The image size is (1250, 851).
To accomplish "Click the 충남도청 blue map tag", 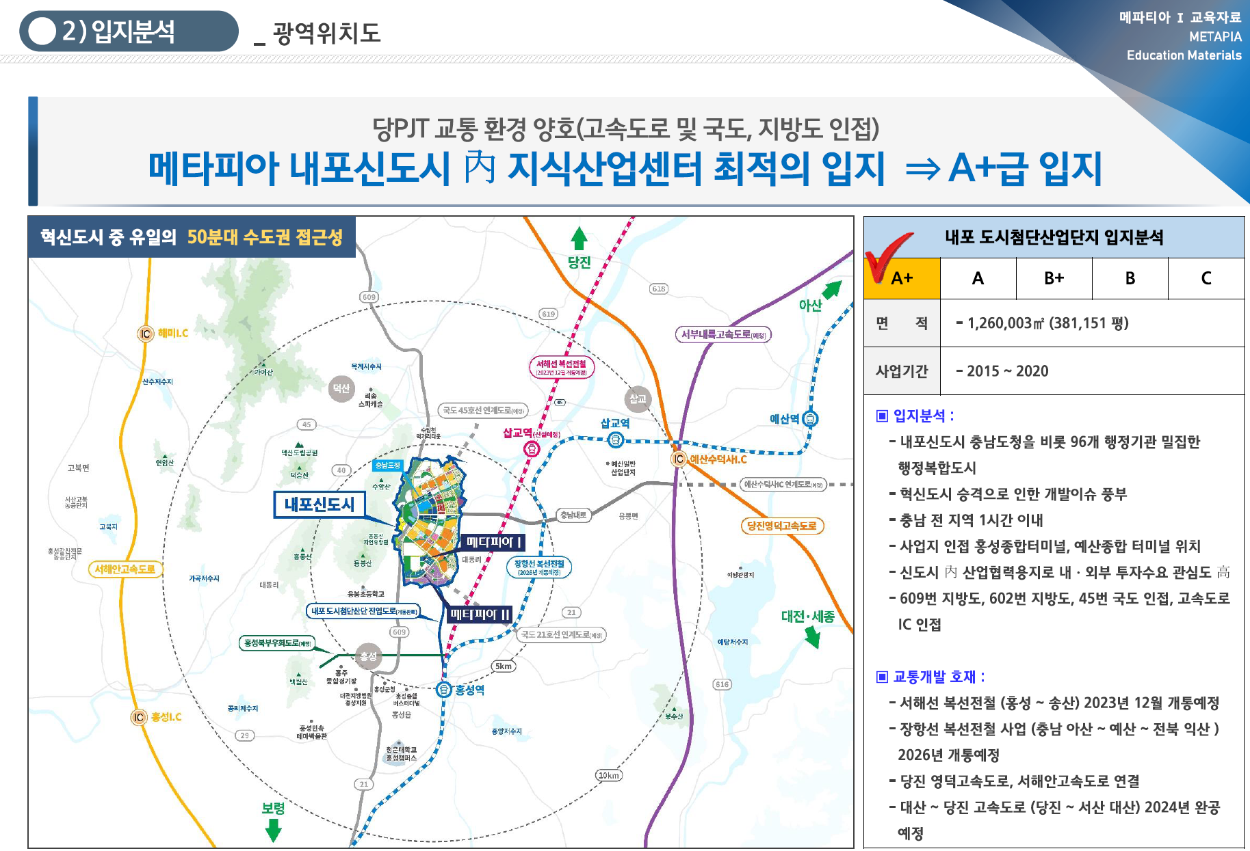I will [387, 465].
